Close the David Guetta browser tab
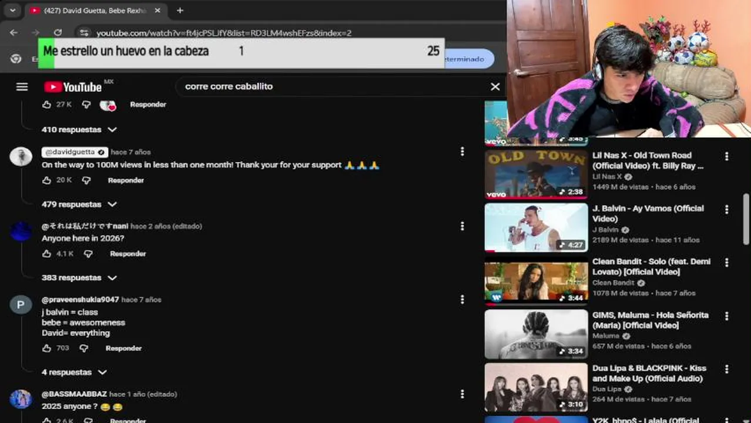Screen dimensions: 751x423 pyautogui.click(x=157, y=11)
